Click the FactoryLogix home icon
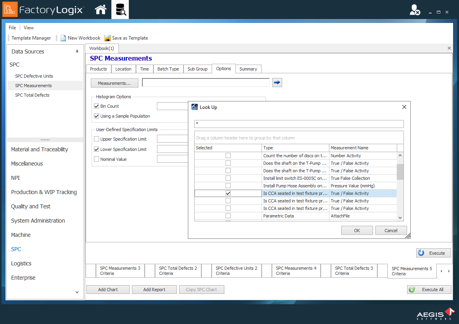This screenshot has height=324, width=459. 100,10
